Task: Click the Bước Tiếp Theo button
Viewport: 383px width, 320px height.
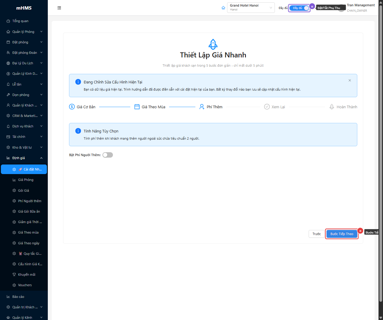Action: click(342, 234)
